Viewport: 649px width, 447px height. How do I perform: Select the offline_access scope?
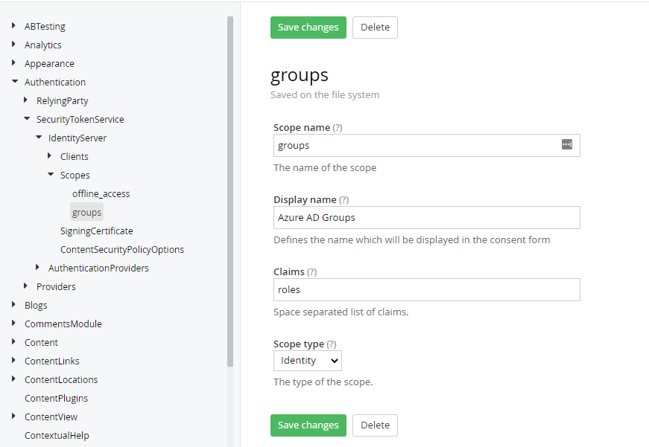pos(101,194)
